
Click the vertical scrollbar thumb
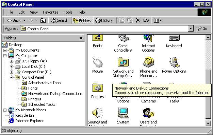coord(208,94)
